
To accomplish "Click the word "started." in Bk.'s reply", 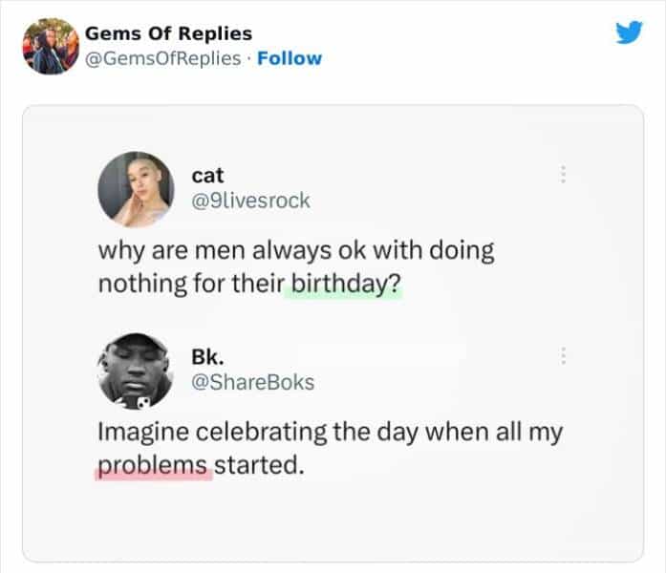I will click(258, 466).
